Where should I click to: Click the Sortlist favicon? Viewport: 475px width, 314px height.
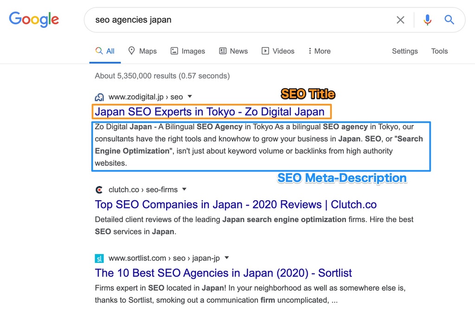(99, 258)
